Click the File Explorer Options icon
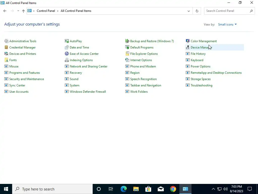The image size is (258, 194). pyautogui.click(x=127, y=54)
